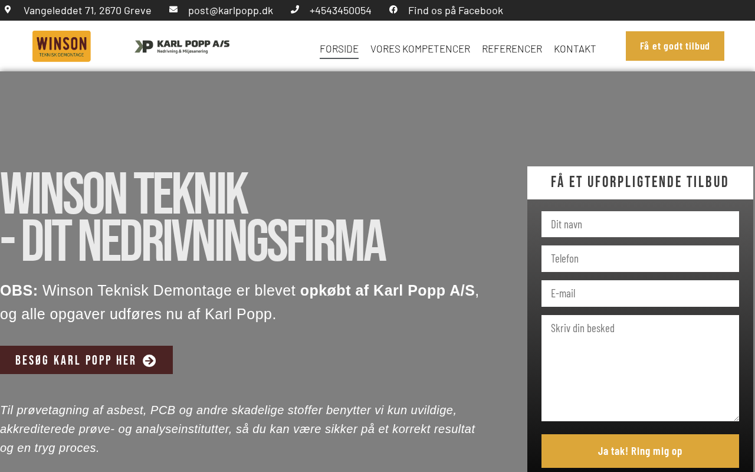Viewport: 755px width, 472px height.
Task: Open the Forside menu item
Action: tap(339, 49)
